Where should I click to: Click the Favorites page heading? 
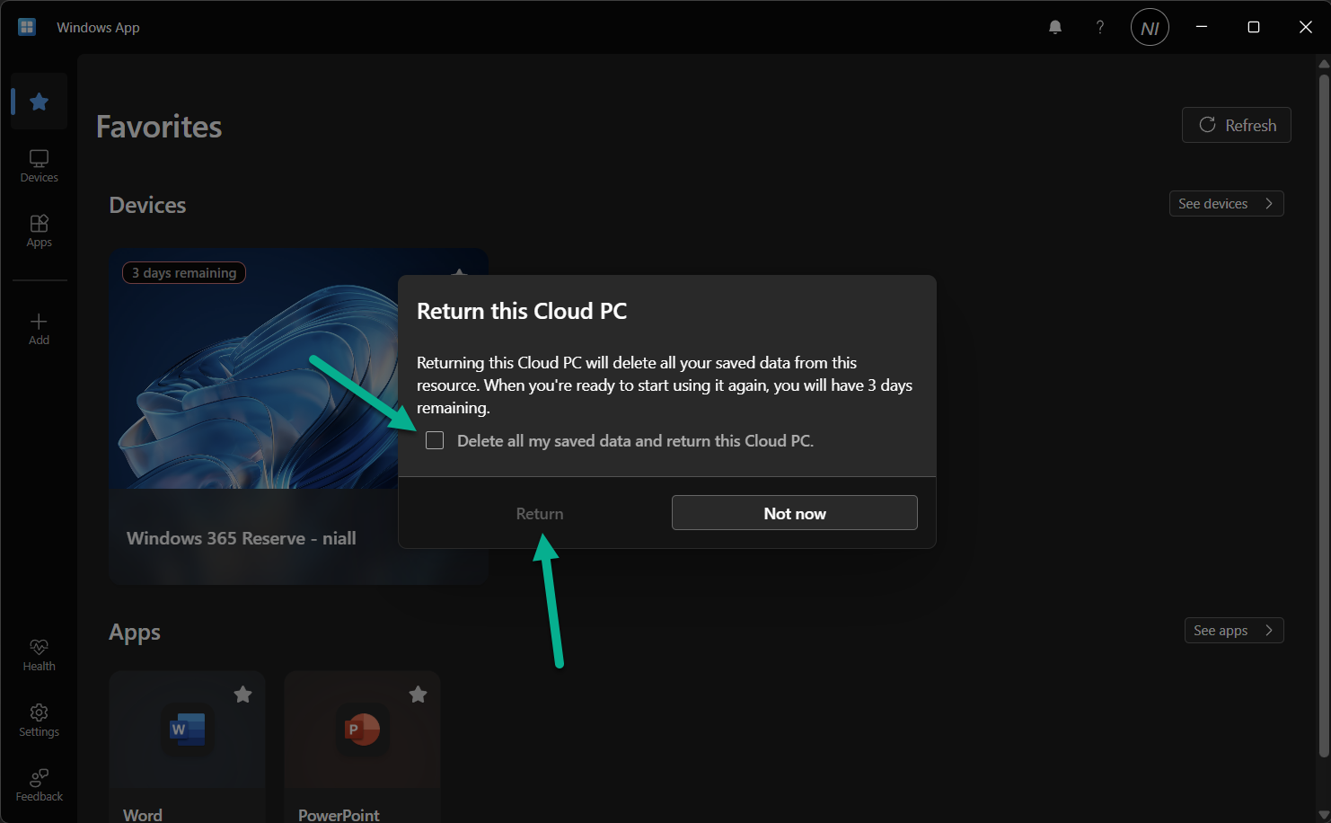pos(159,127)
